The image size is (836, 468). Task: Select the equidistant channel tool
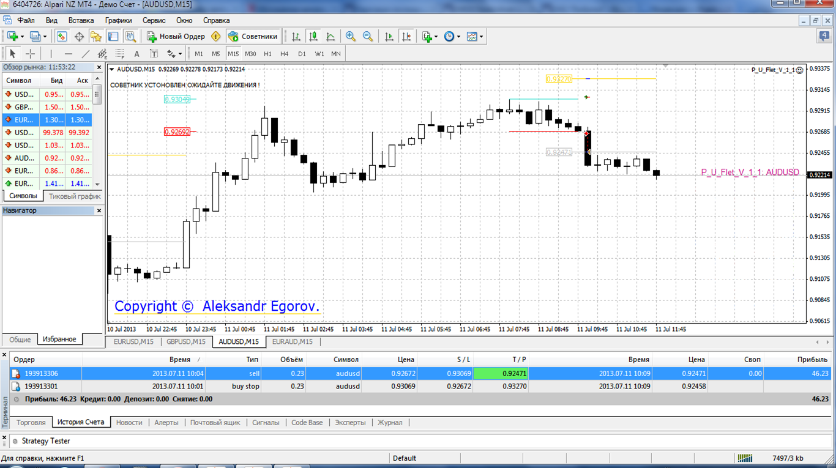[103, 54]
